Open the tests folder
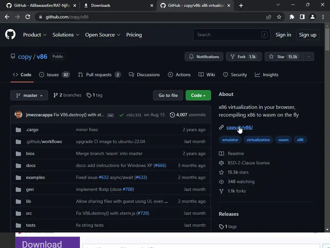This screenshot has height=248, width=330. click(31, 225)
